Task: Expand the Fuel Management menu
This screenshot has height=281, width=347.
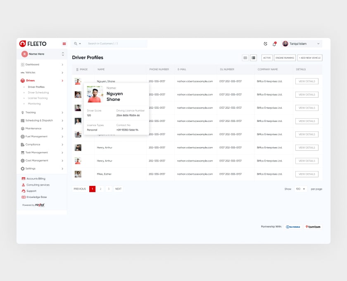Action: click(x=41, y=136)
